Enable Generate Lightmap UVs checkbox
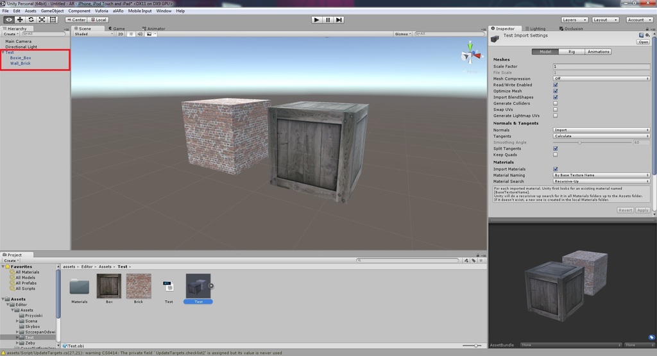657x356 pixels. 555,115
